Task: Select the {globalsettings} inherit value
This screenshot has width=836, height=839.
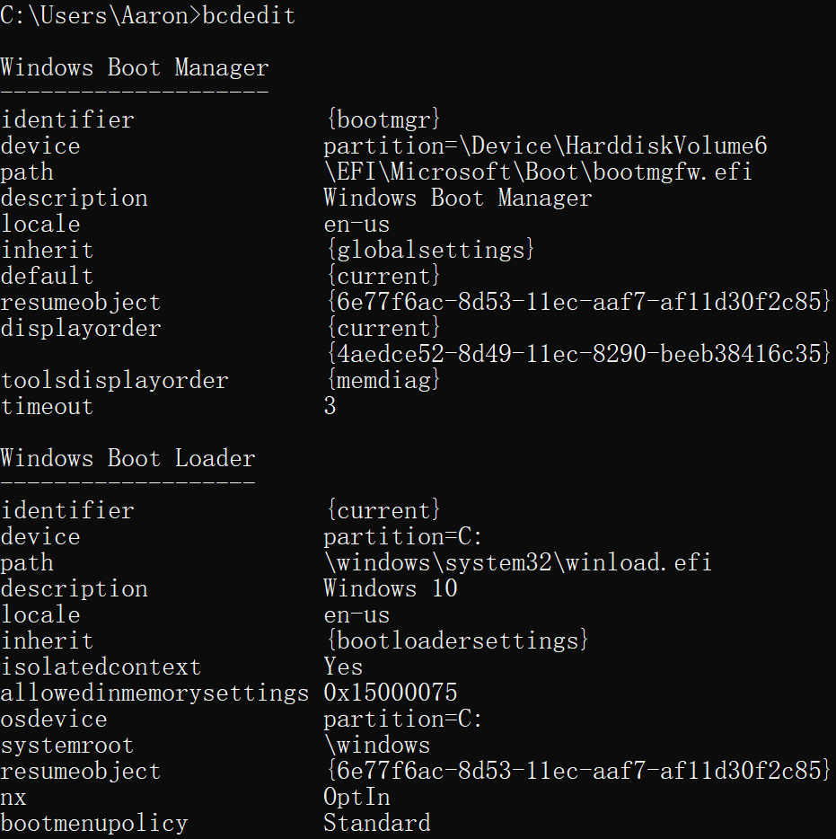Action: click(x=430, y=250)
